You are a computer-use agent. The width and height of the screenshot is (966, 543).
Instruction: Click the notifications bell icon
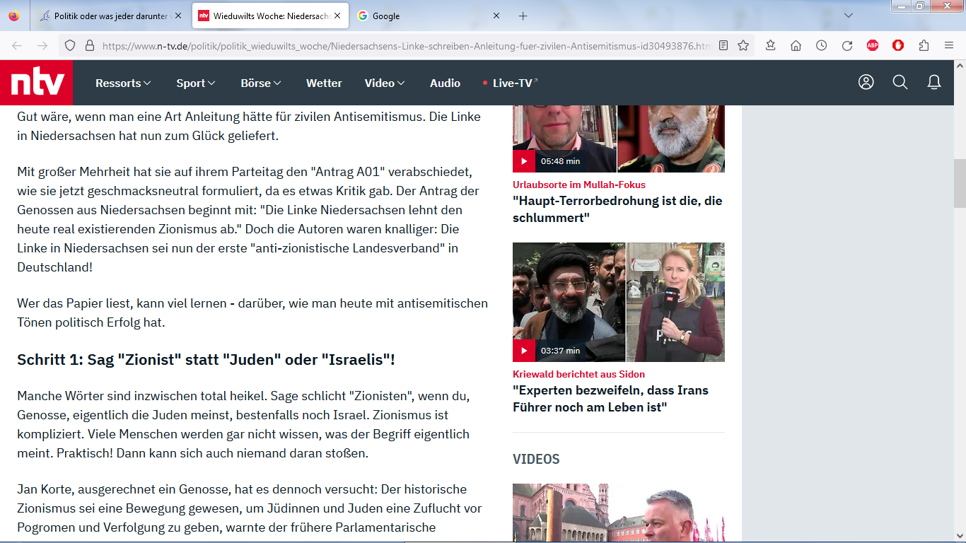point(933,83)
